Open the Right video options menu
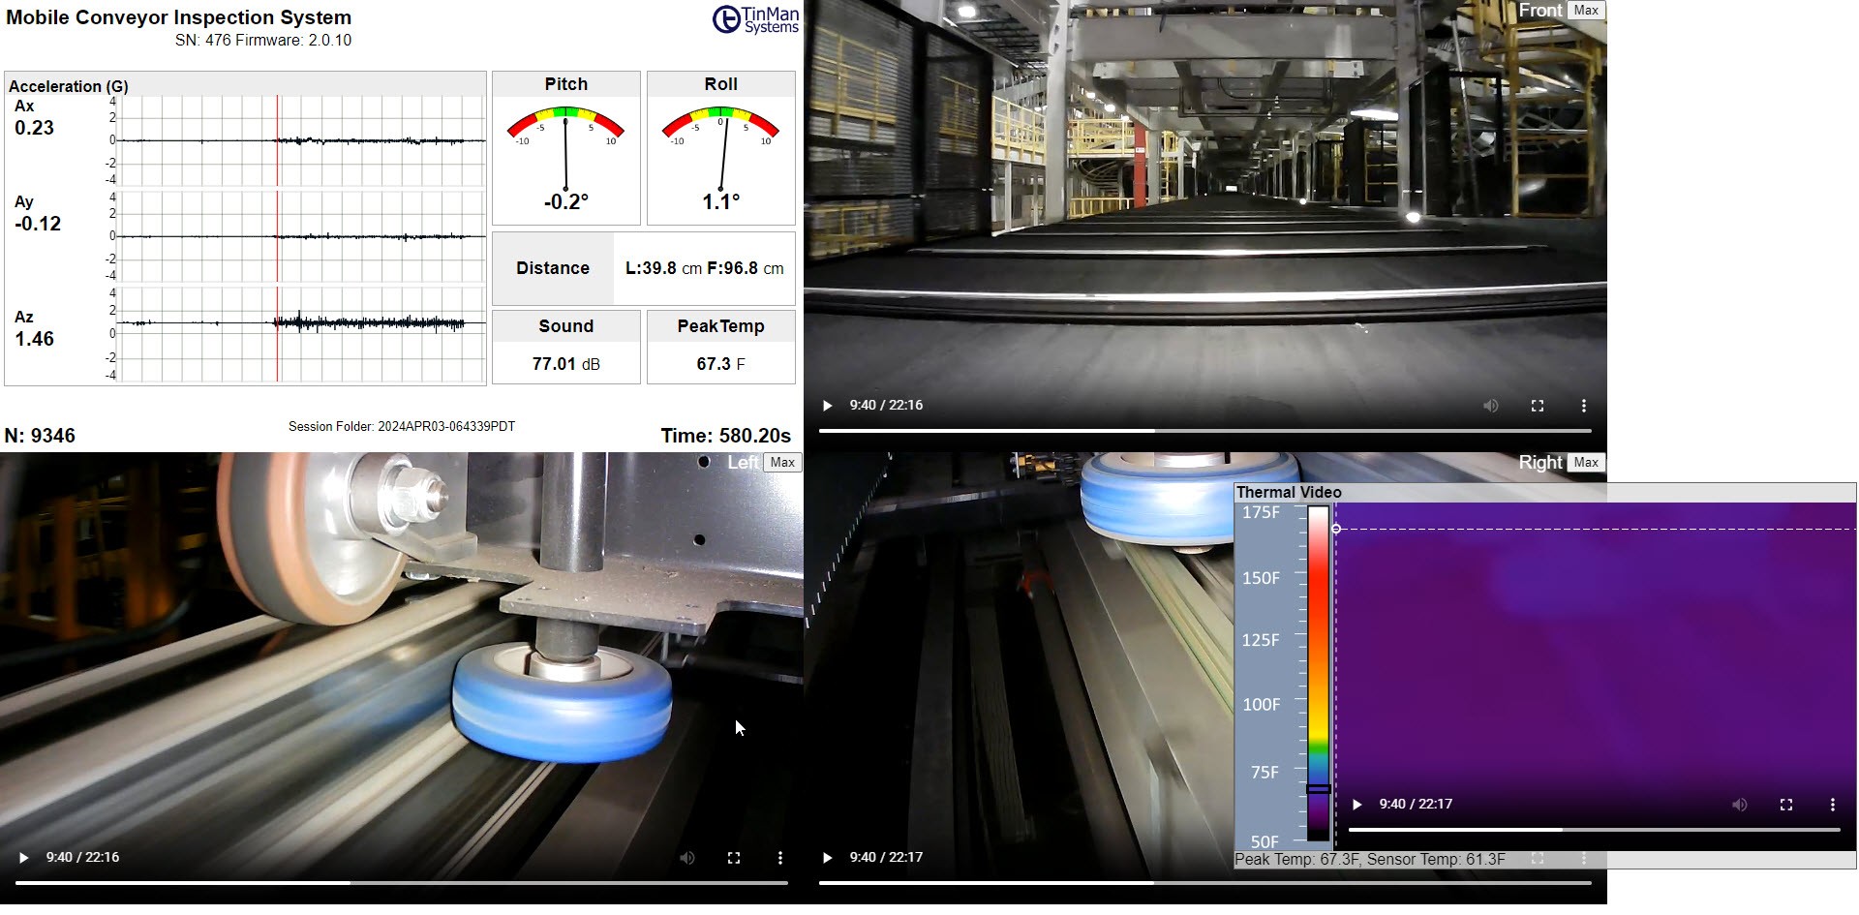1859x915 pixels. (1584, 858)
